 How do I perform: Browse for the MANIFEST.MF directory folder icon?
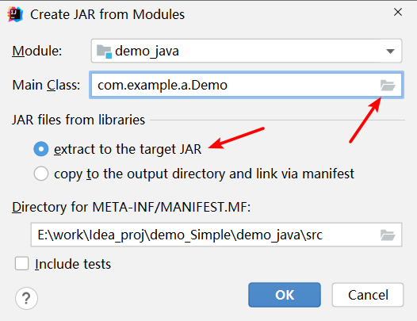388,235
